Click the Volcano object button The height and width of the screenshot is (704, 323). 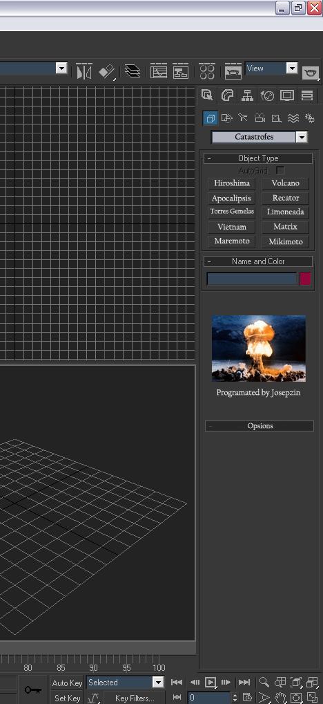(285, 183)
